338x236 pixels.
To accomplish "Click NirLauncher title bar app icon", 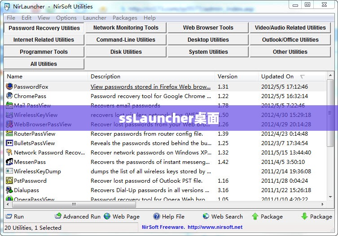I will click(x=7, y=7).
